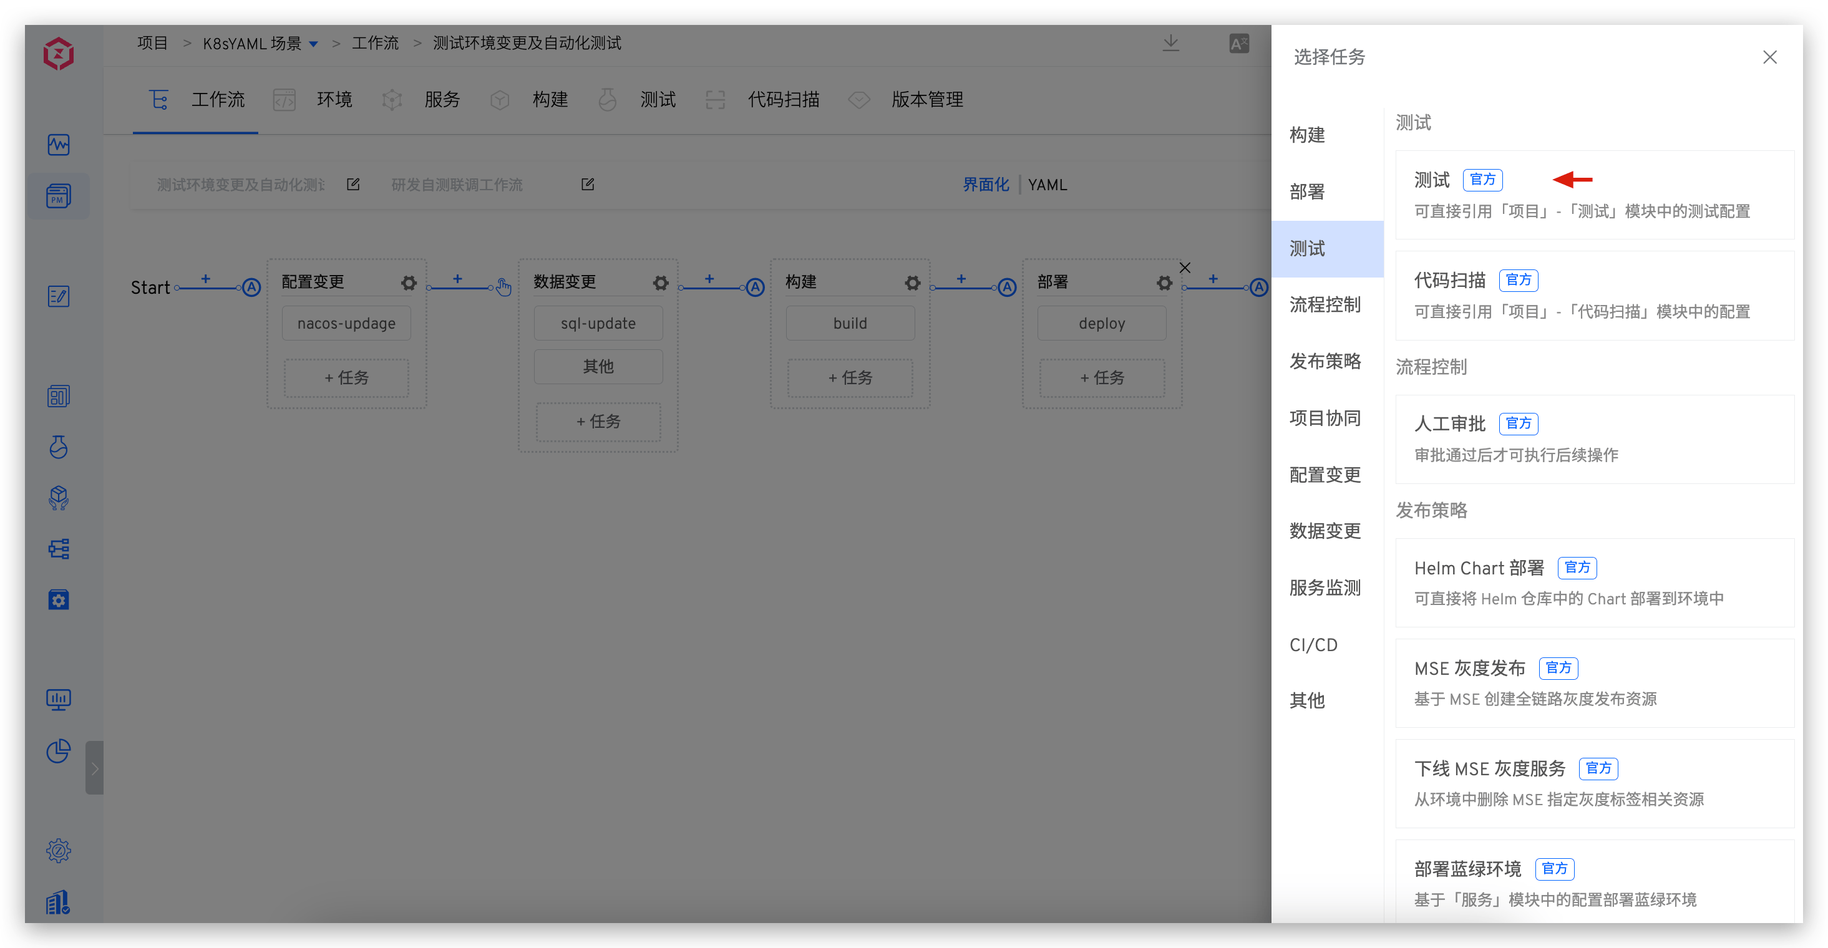Image resolution: width=1828 pixels, height=948 pixels.
Task: Click plus to insert stage after Start
Action: coord(206,279)
